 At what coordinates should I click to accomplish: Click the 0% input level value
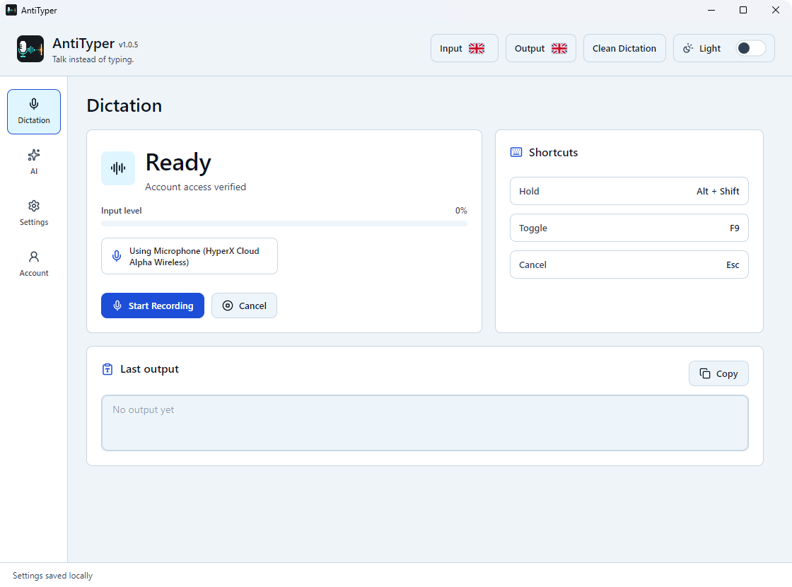(x=461, y=211)
